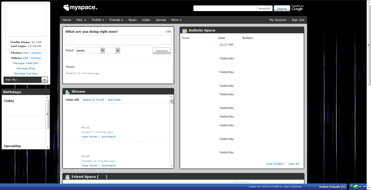Click the search text field
Screen dimensions: 371x190
click(225, 9)
